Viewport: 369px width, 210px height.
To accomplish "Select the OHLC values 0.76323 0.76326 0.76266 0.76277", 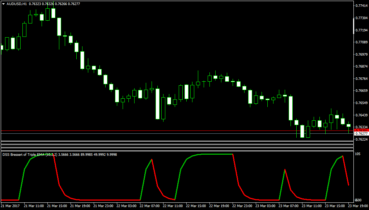I will pyautogui.click(x=54, y=4).
